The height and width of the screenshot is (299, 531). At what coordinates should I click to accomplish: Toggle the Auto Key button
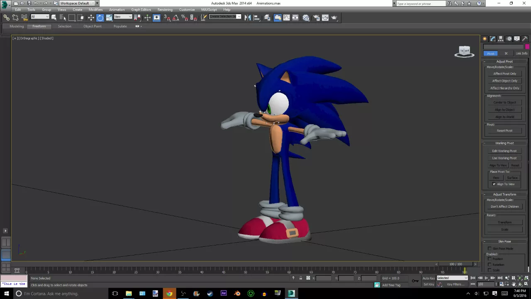click(x=429, y=278)
